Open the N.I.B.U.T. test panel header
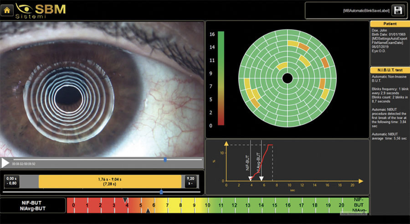 click(390, 70)
